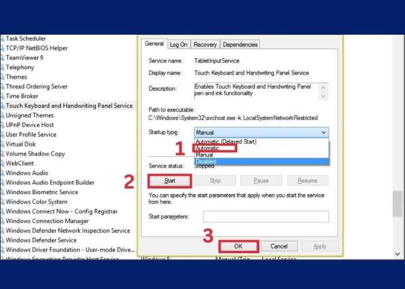
Task: Click the Cancel button
Action: click(279, 246)
